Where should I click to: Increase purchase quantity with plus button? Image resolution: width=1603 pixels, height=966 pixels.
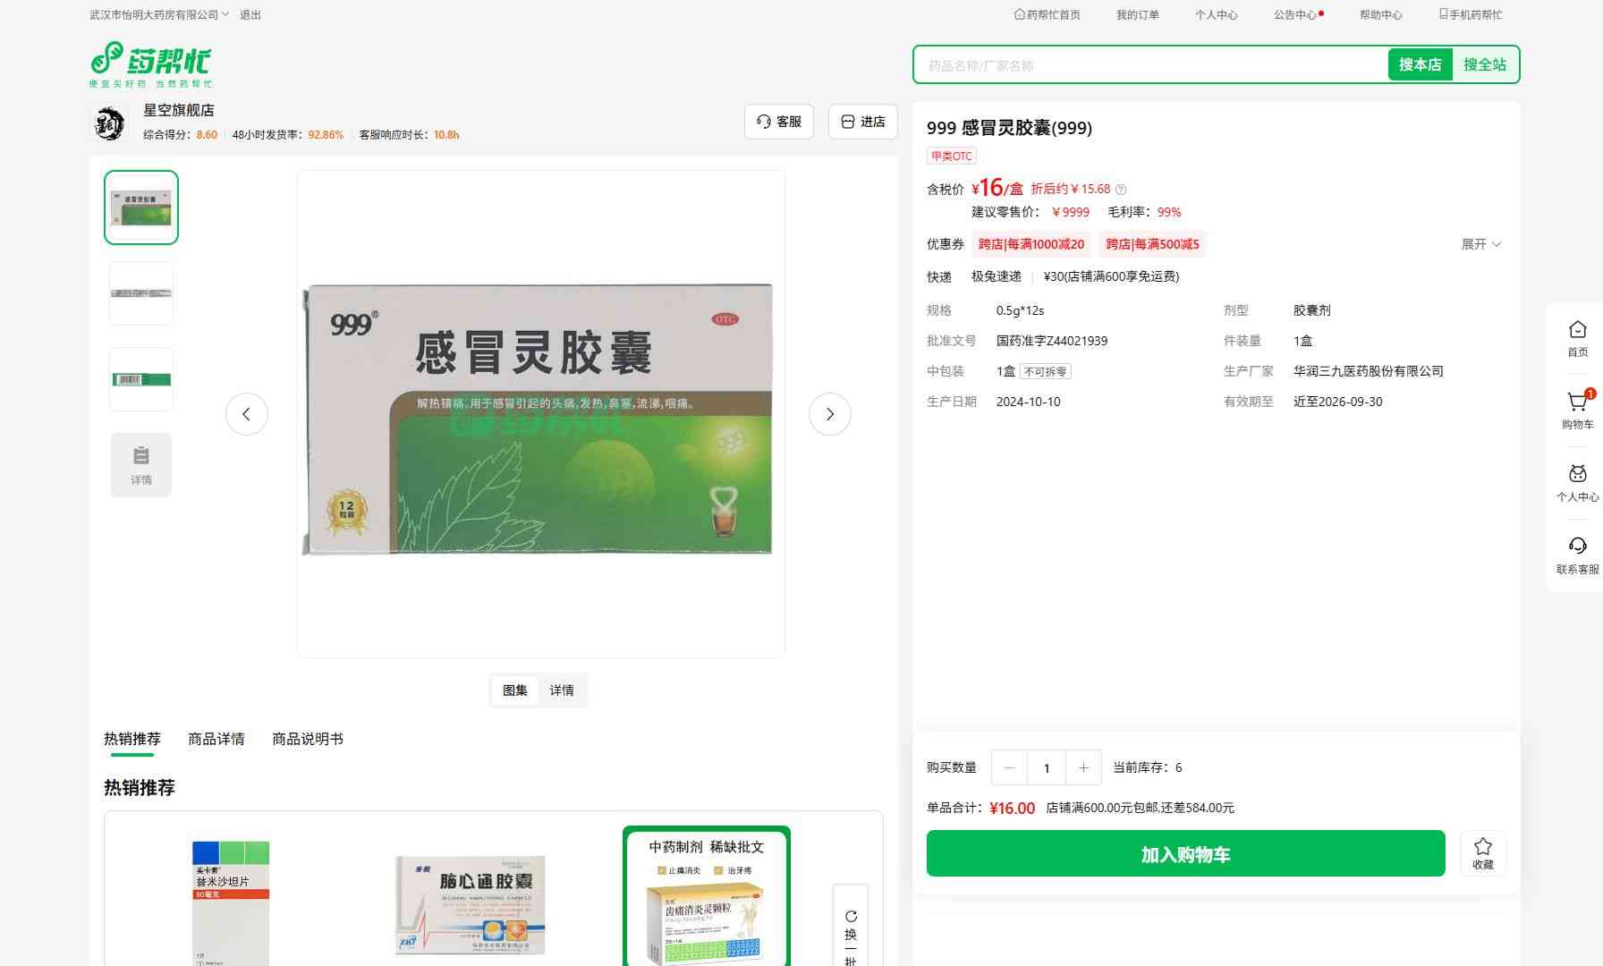coord(1083,767)
